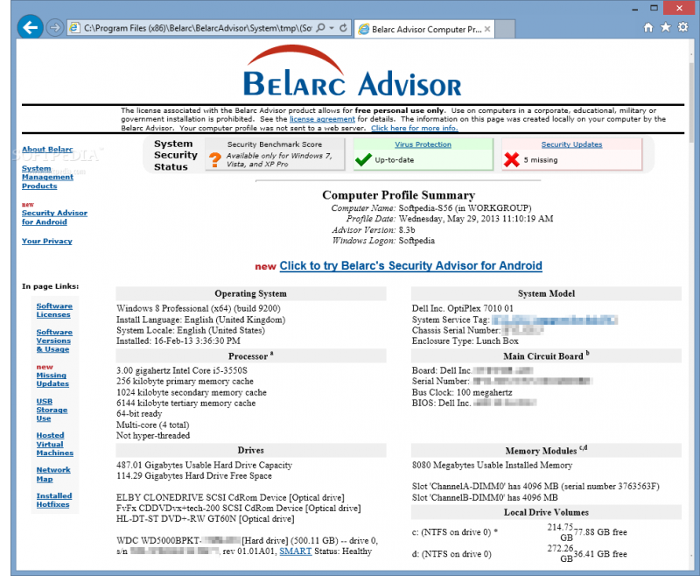Click the 'Computer Profile Summary' heading
The image size is (700, 576).
pos(399,195)
